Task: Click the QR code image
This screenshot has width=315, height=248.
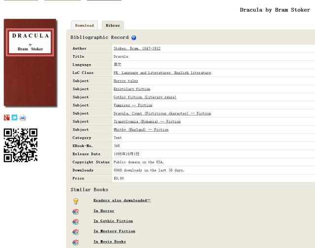Action: point(21,145)
